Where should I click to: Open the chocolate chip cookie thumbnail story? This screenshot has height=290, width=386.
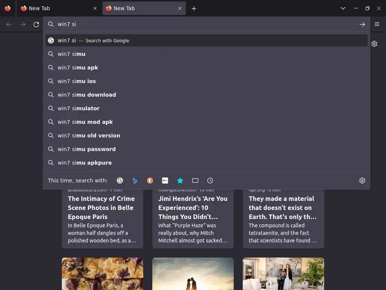(103, 274)
